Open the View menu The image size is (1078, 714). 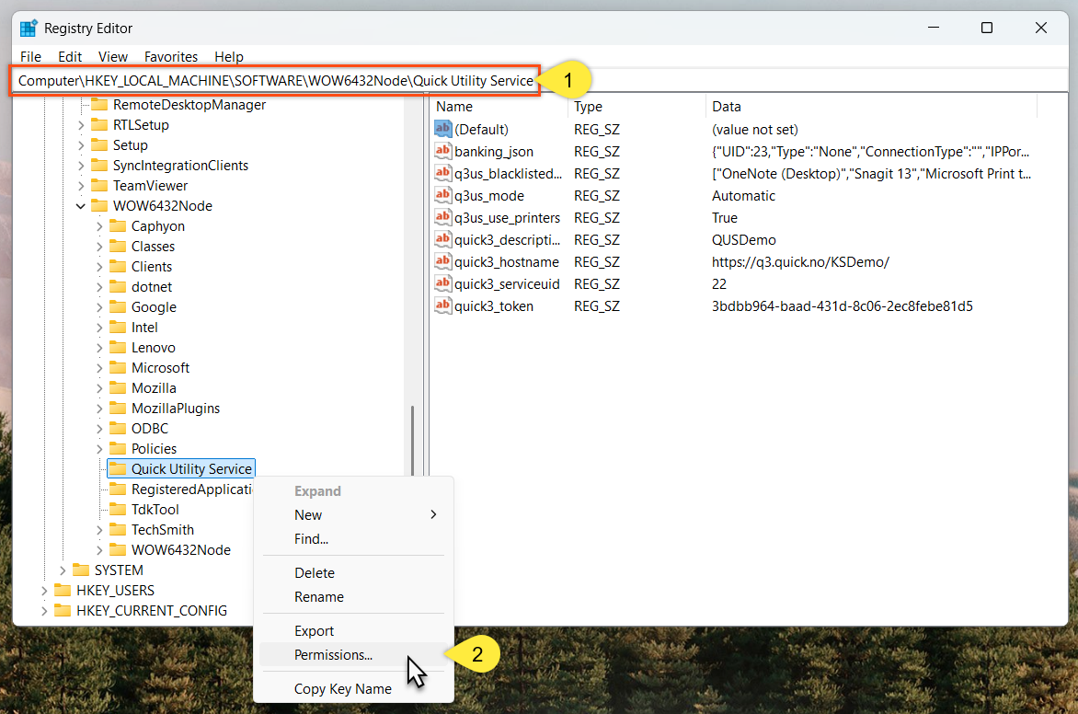pyautogui.click(x=113, y=56)
